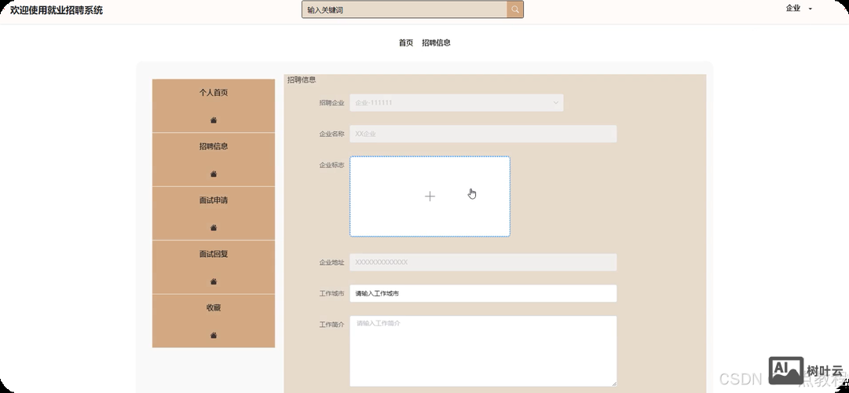Click the 工作简介 field label

click(331, 324)
